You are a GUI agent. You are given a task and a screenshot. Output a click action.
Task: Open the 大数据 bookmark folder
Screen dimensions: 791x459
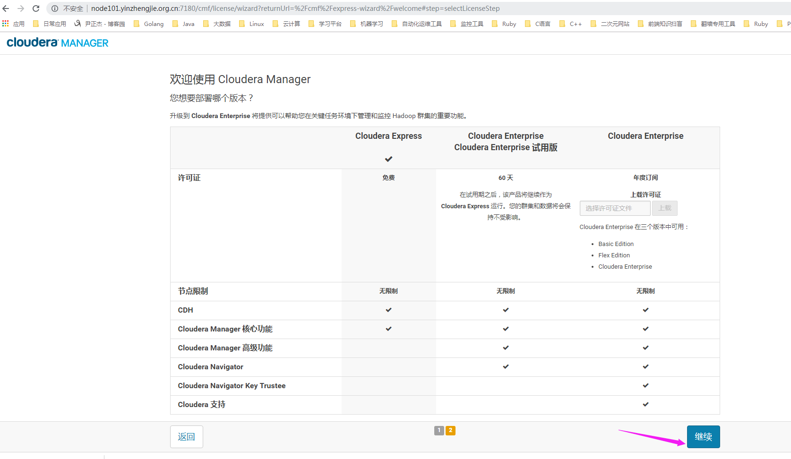[217, 24]
